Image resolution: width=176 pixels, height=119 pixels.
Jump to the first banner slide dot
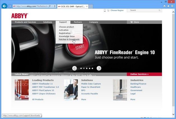81,68
